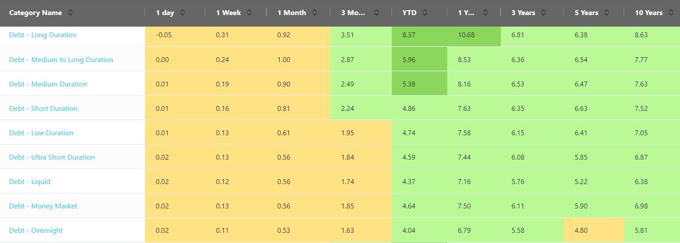Click the 1 Month sort arrows icon
This screenshot has height=243, width=680.
click(314, 13)
